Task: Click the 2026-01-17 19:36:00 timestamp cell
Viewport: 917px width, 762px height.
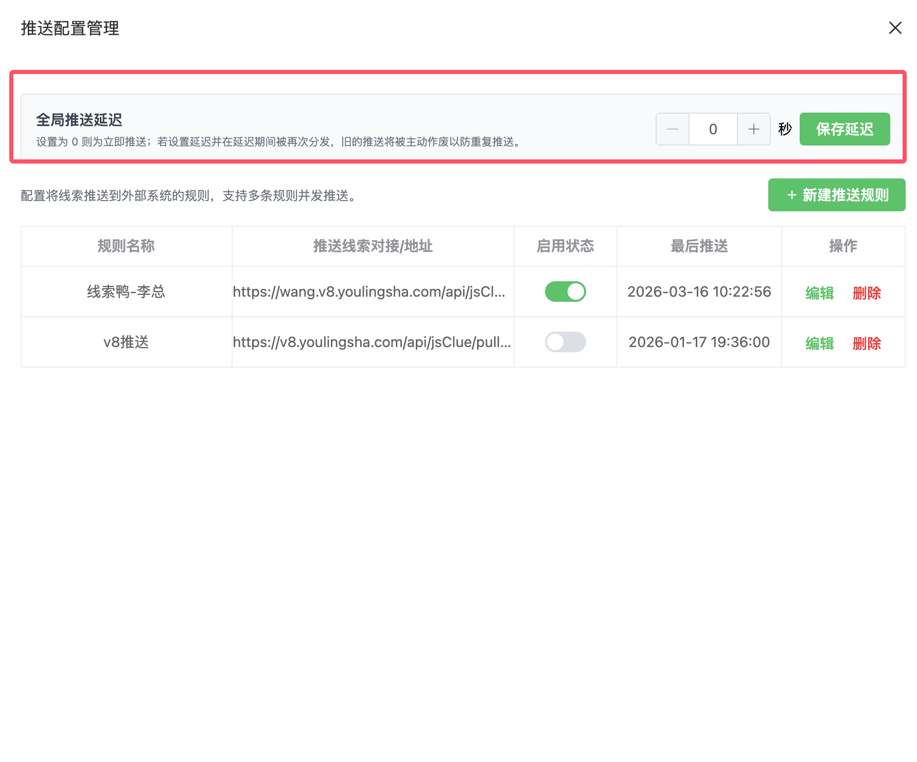Action: (699, 342)
